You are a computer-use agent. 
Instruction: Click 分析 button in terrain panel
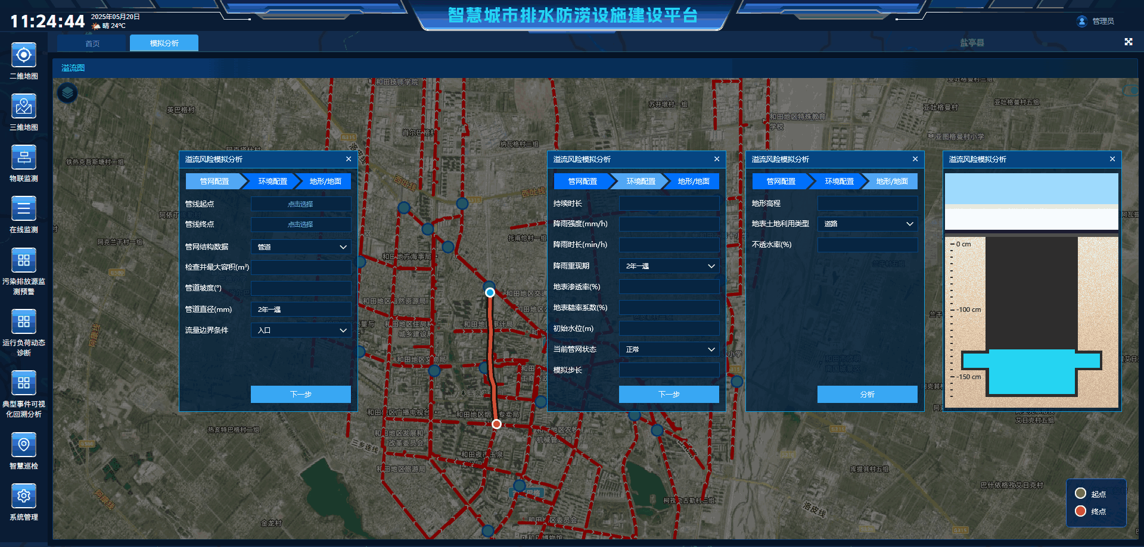[x=867, y=394]
